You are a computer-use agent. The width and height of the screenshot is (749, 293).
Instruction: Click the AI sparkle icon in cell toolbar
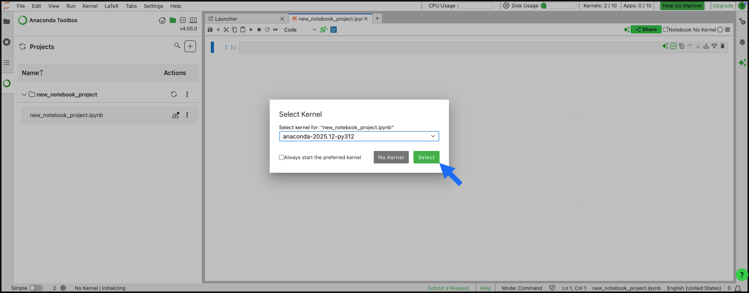point(665,46)
